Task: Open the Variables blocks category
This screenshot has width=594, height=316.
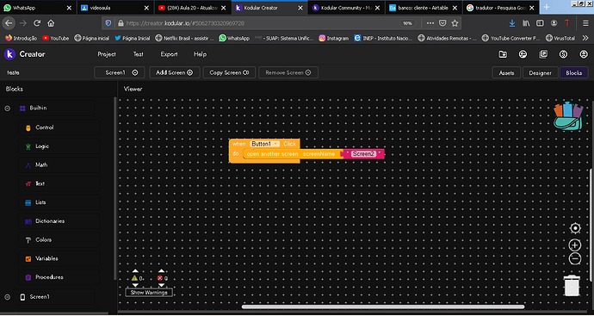Action: pos(59,258)
